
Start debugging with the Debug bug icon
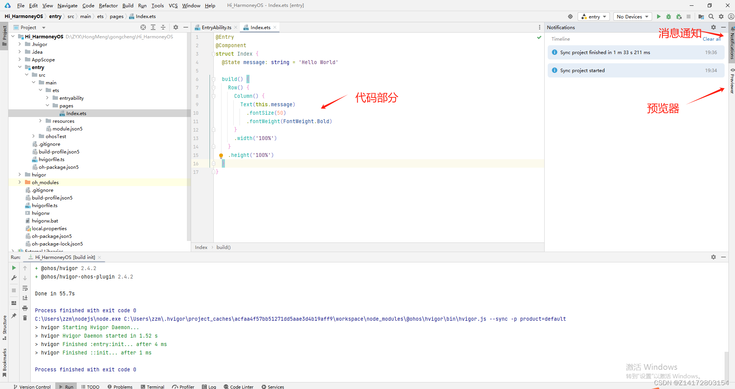669,16
